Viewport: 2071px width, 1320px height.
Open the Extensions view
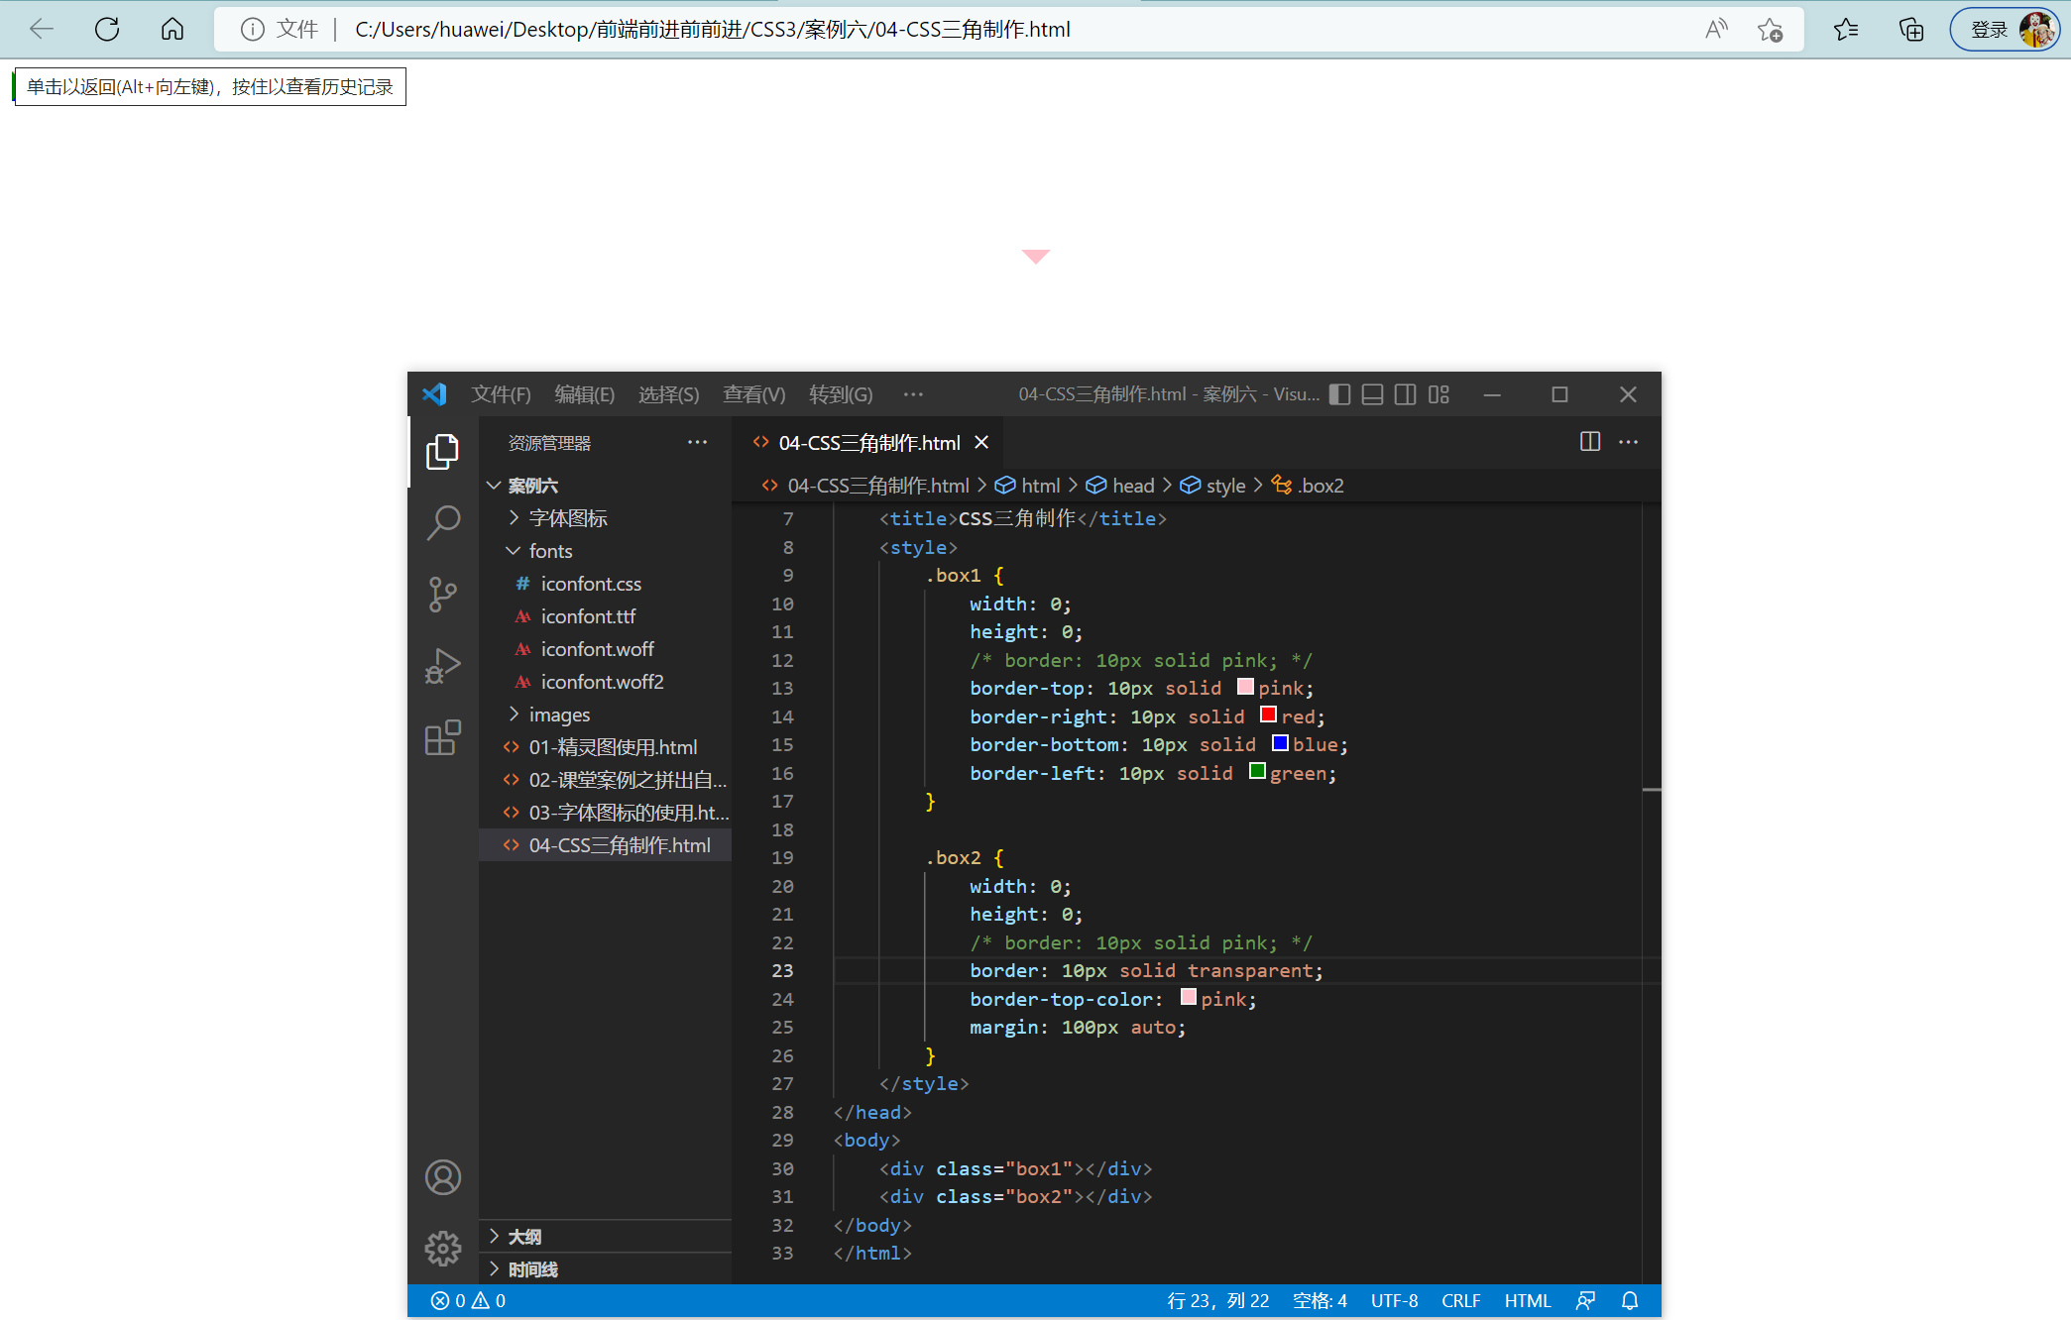442,738
